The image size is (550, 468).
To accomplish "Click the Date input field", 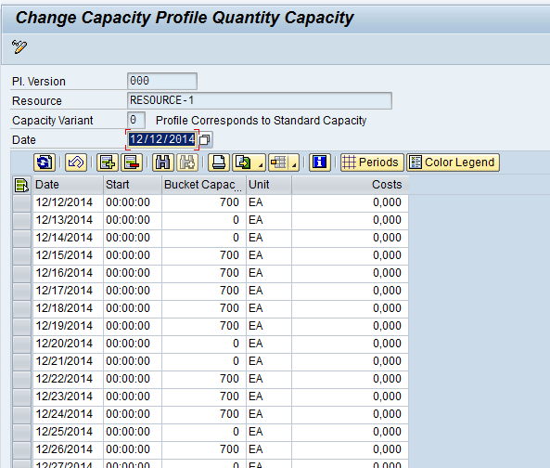I will 162,139.
